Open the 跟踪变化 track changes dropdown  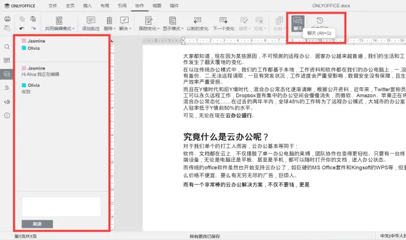(149, 23)
